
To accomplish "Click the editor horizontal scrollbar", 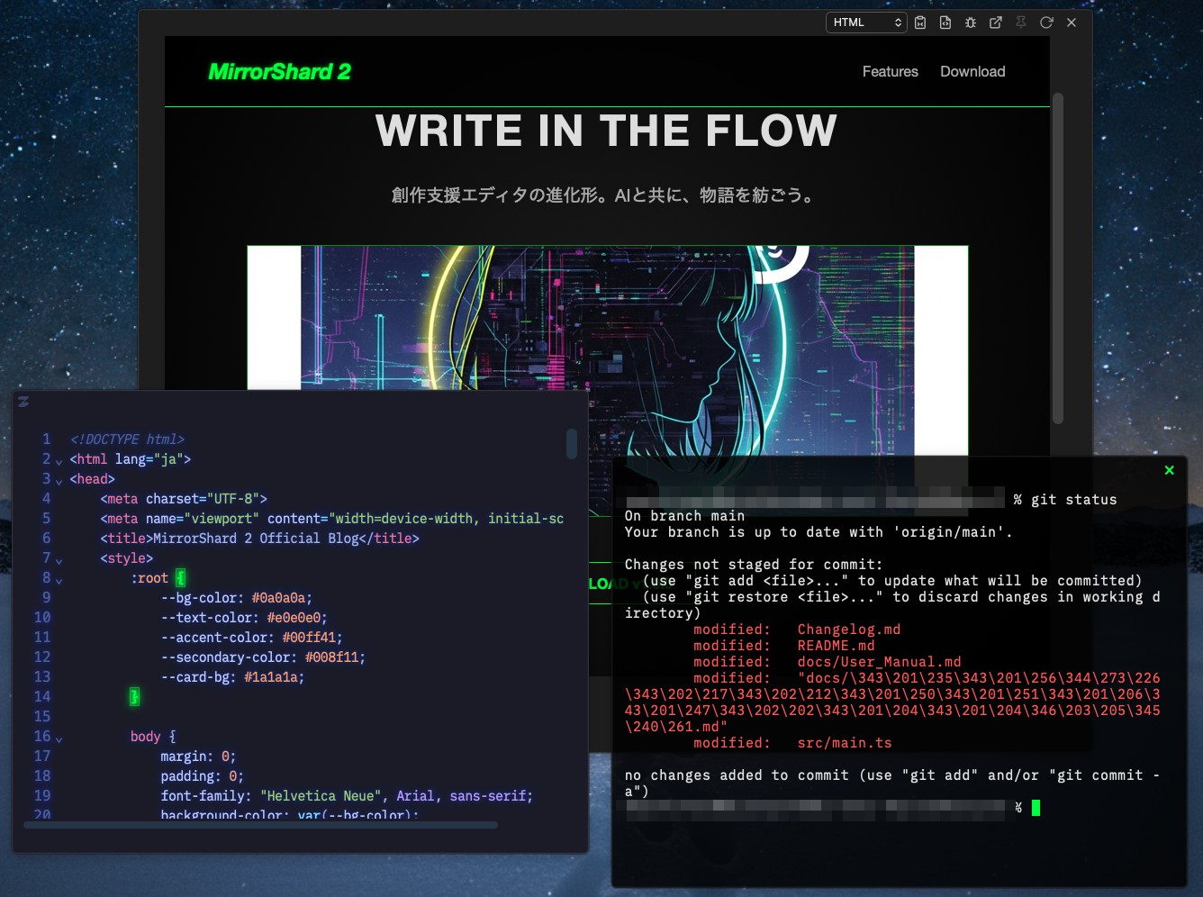I will (x=261, y=825).
